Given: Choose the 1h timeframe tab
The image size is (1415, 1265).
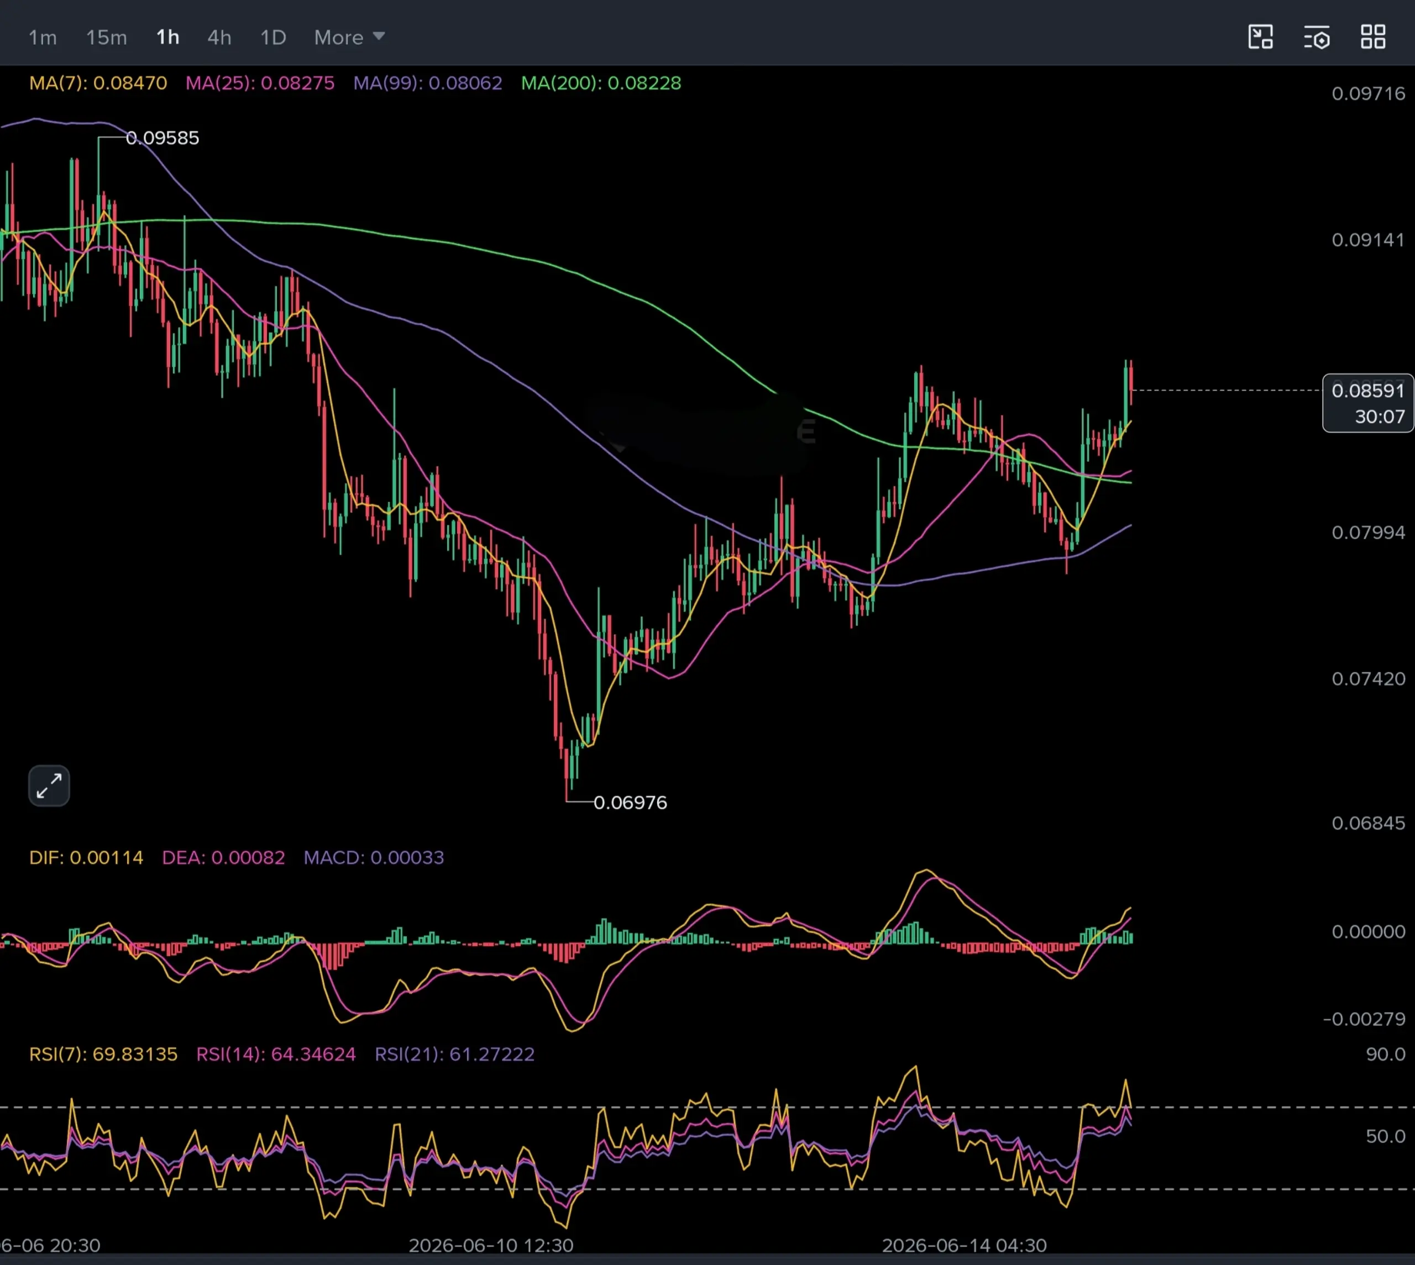Looking at the screenshot, I should tap(167, 38).
